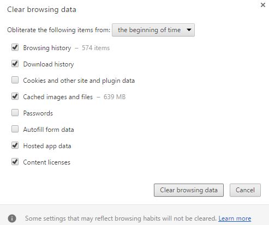Click the dropdown arrow next to beginning of time
This screenshot has width=269, height=225.
coord(189,30)
